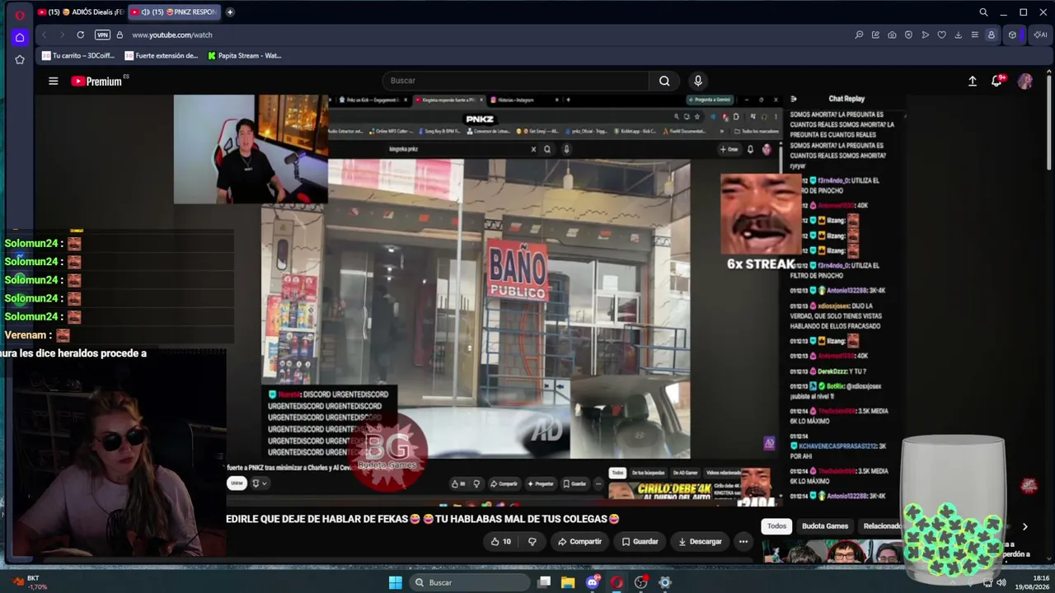The height and width of the screenshot is (593, 1055).
Task: Like the video with 10 likes
Action: [500, 541]
